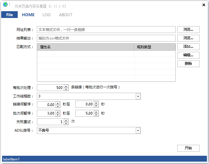Decrease 链接间暂停 maximum seconds

pos(96,106)
